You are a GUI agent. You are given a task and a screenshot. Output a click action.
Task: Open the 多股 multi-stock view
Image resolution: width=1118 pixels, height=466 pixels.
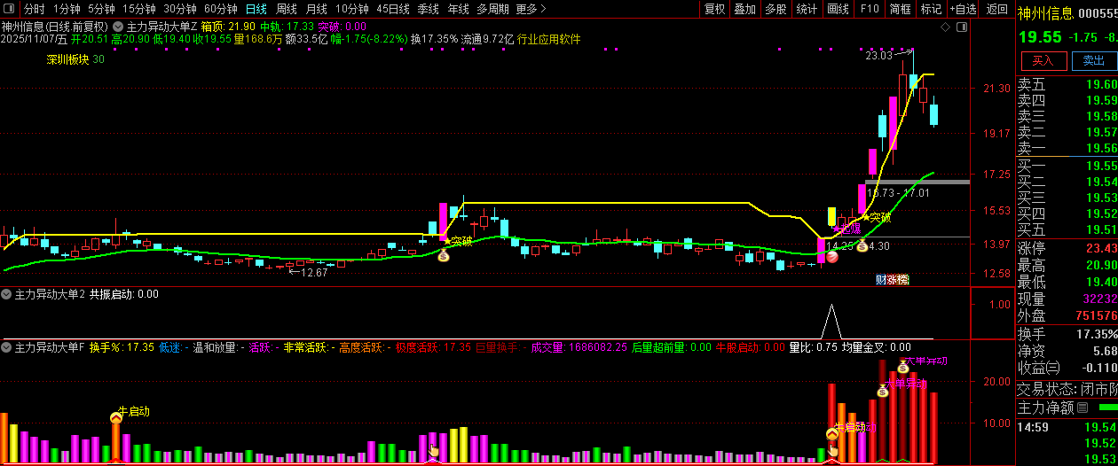[x=776, y=9]
